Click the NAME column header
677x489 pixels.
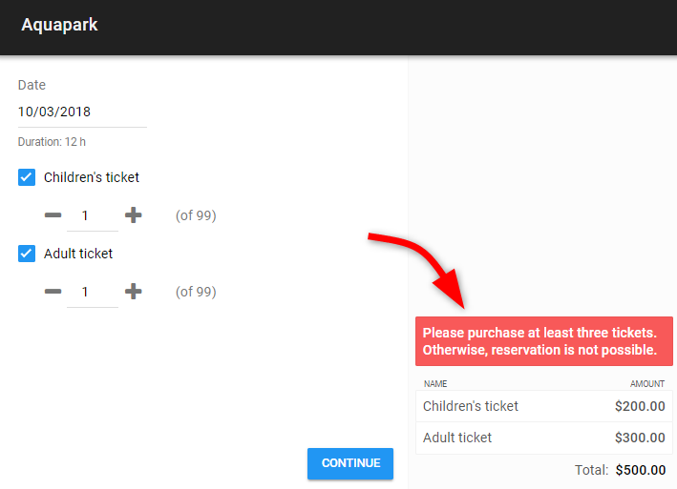pos(435,383)
